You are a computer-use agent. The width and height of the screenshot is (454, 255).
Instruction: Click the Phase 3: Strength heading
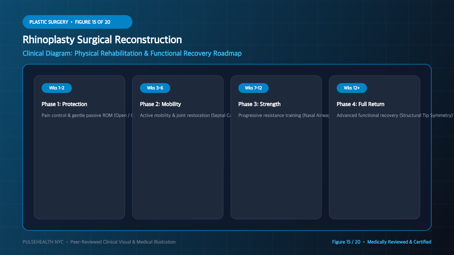260,104
